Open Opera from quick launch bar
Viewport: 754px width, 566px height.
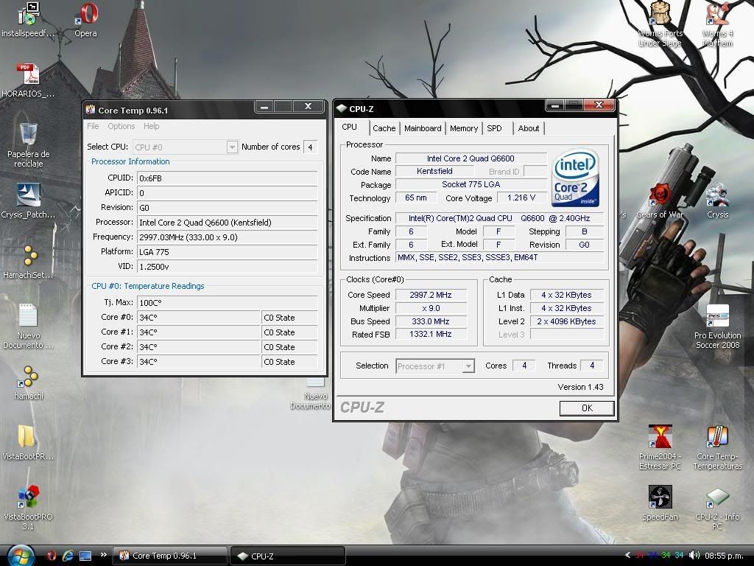point(52,556)
